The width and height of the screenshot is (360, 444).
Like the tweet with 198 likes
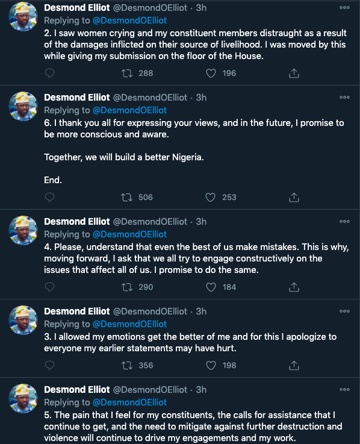click(211, 366)
